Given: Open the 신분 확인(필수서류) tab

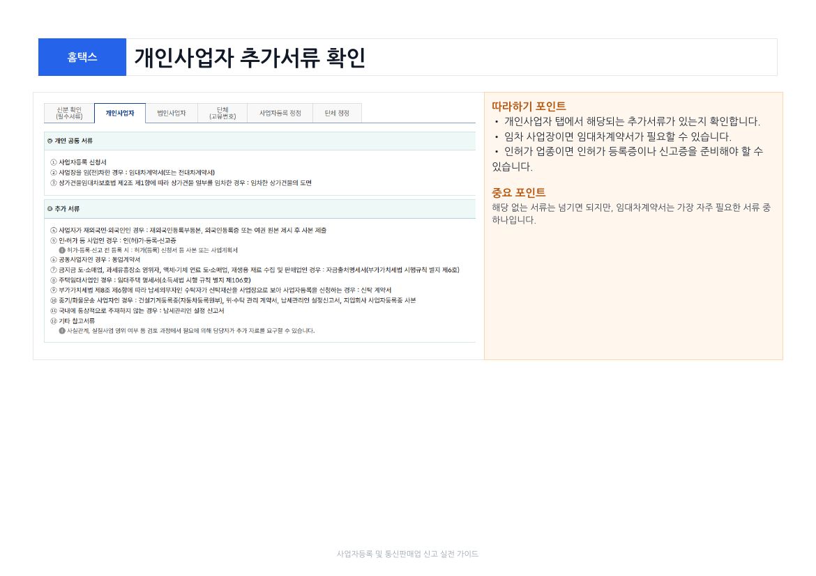Looking at the screenshot, I should [x=69, y=114].
